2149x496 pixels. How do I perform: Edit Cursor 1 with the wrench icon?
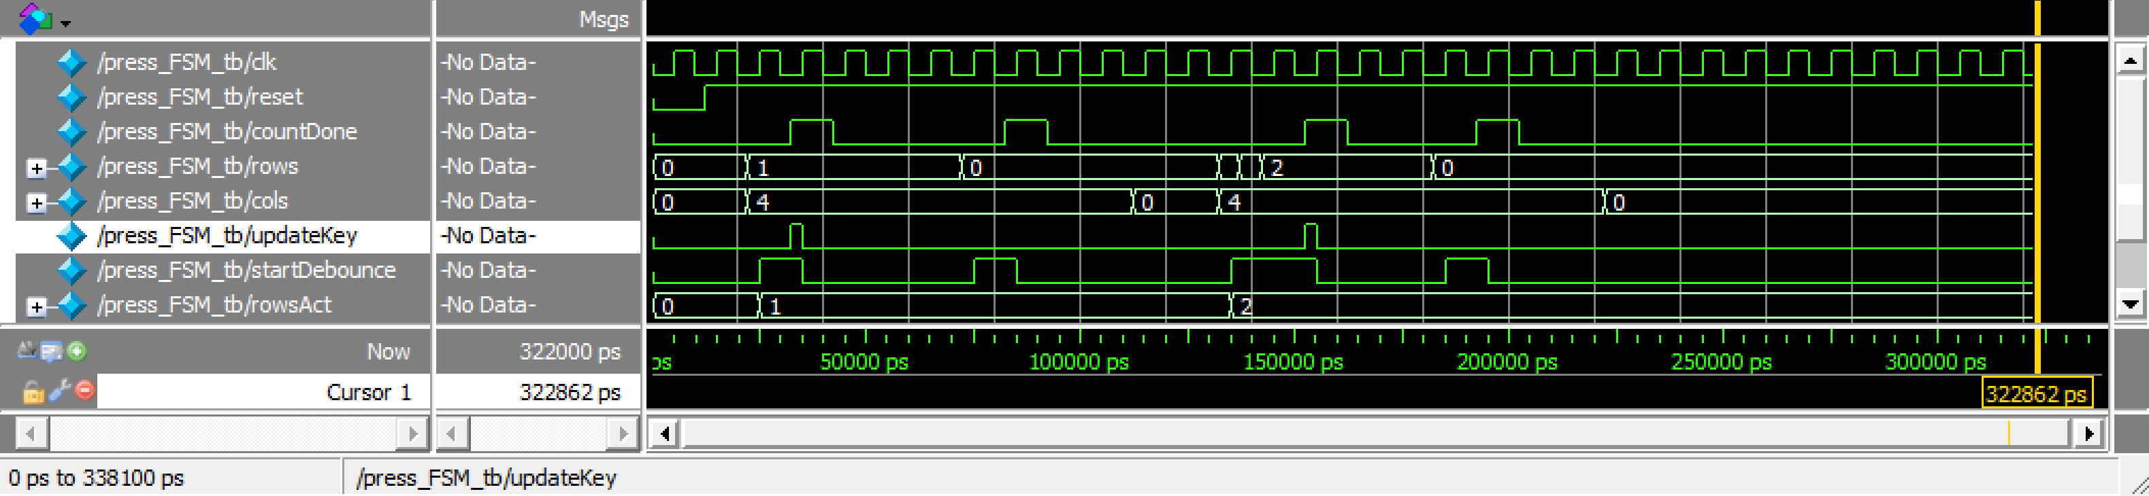[x=59, y=390]
